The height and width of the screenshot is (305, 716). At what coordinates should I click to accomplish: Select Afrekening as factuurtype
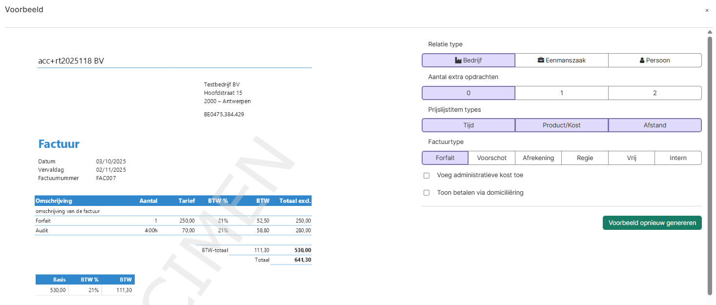coord(538,158)
